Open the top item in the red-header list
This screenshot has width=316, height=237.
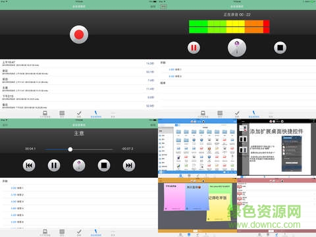click(276, 186)
